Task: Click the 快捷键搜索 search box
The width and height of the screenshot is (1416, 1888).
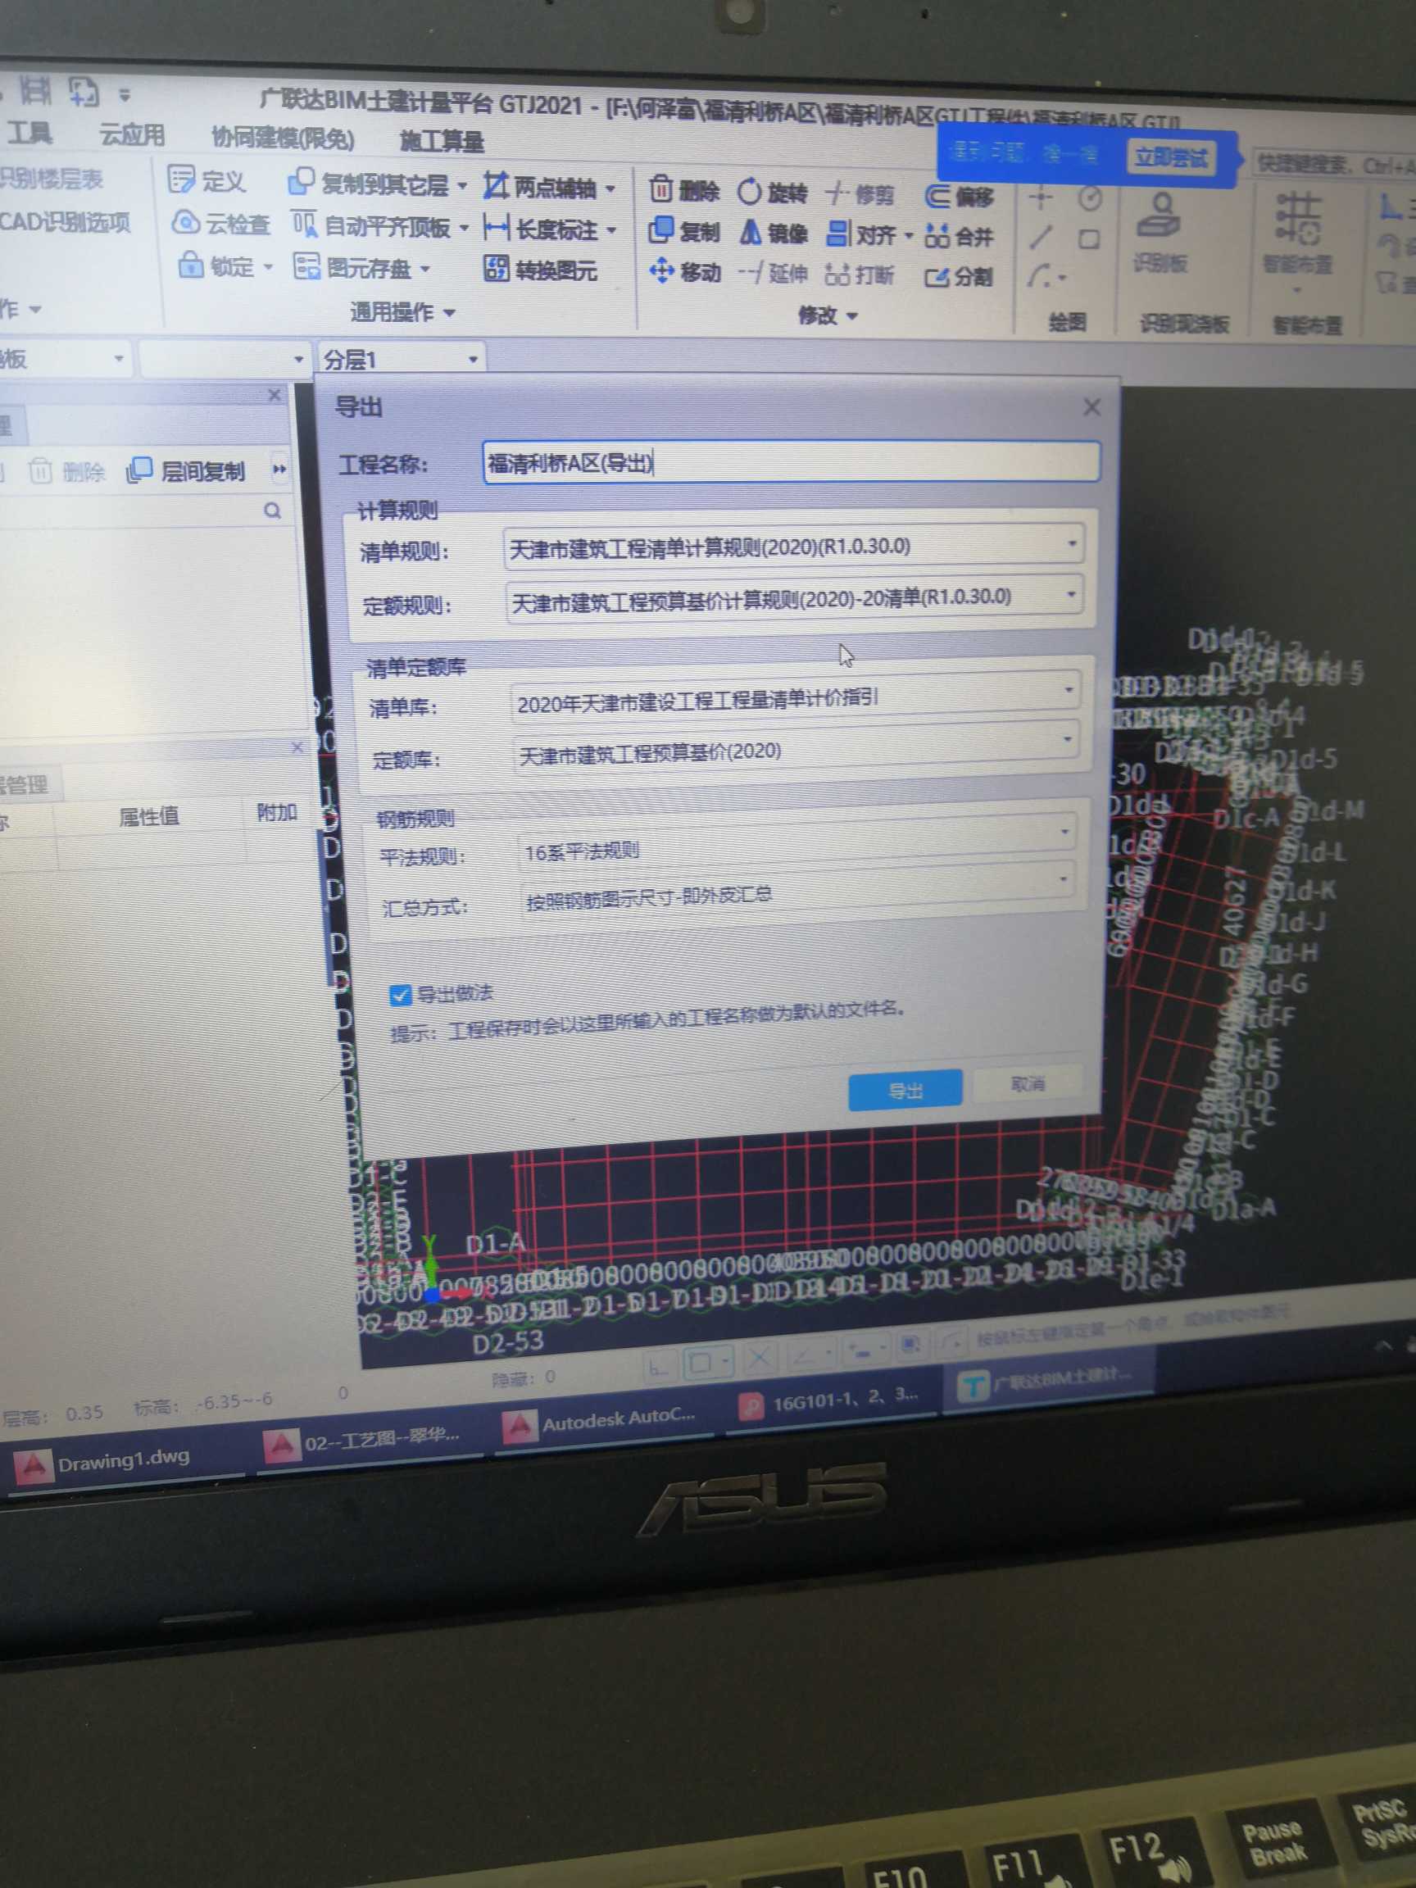Action: [1334, 164]
